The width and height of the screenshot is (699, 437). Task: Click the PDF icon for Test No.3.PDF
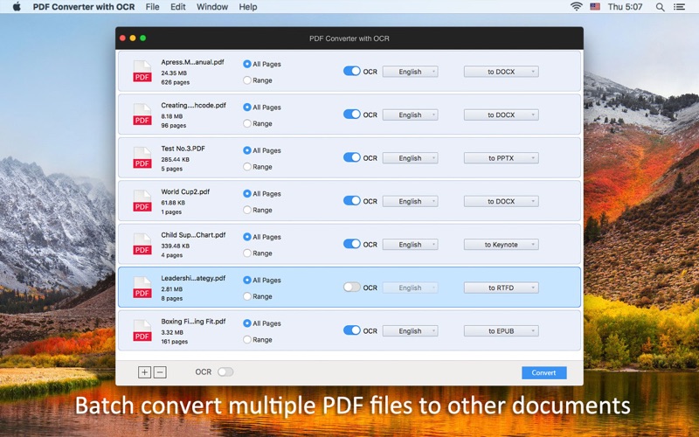click(142, 158)
